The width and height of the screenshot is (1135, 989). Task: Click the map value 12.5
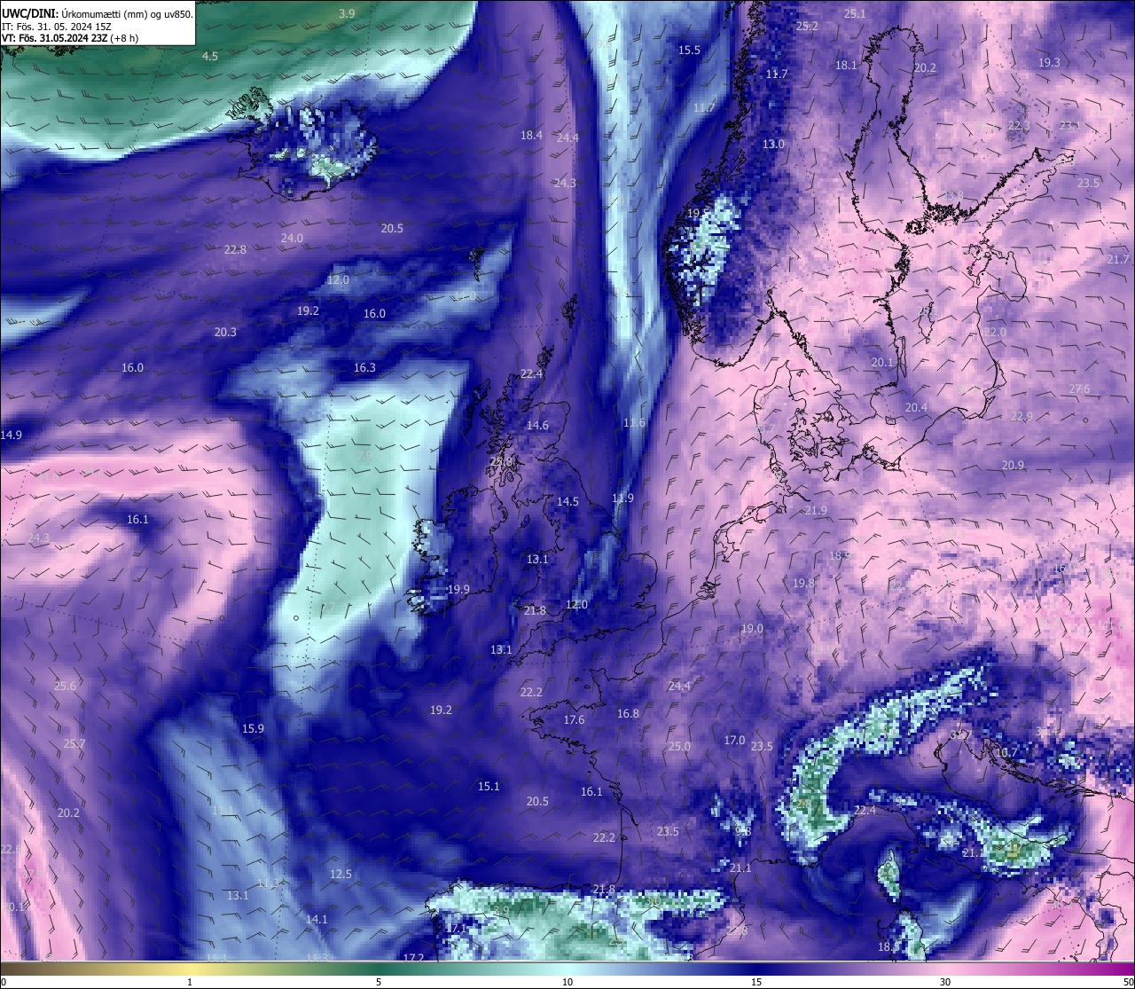(x=340, y=875)
